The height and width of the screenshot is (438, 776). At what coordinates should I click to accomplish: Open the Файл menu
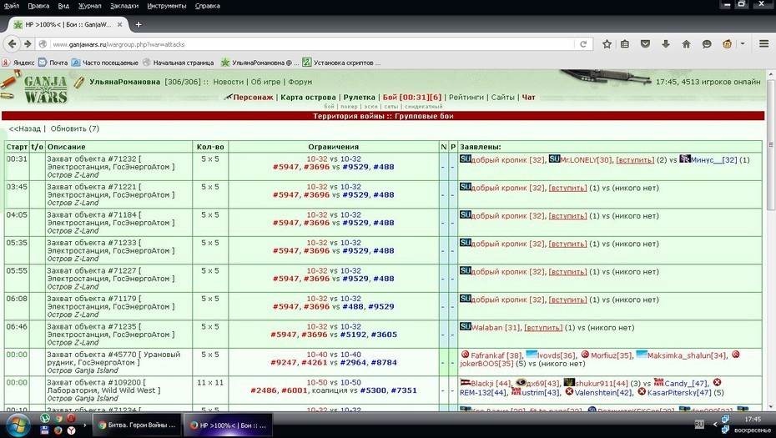click(11, 6)
